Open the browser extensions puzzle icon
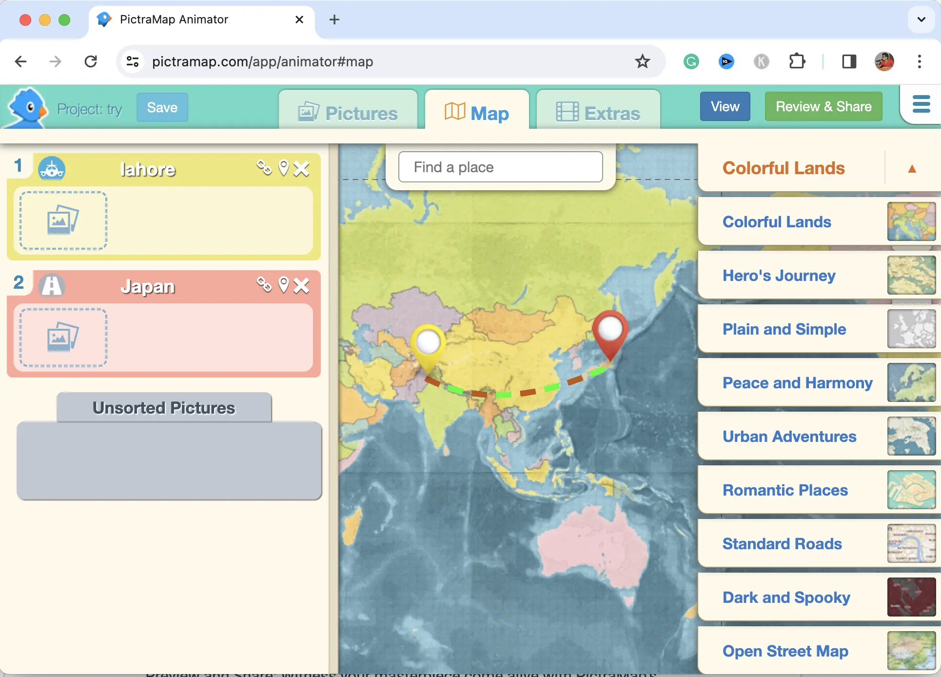 point(797,61)
